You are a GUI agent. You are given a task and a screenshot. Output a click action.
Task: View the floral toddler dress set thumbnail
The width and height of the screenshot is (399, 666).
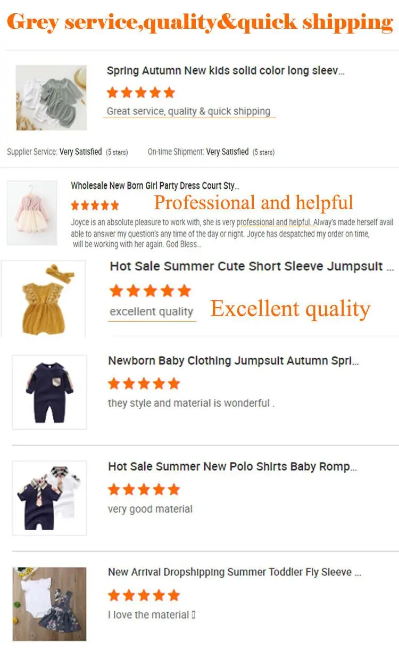click(49, 604)
